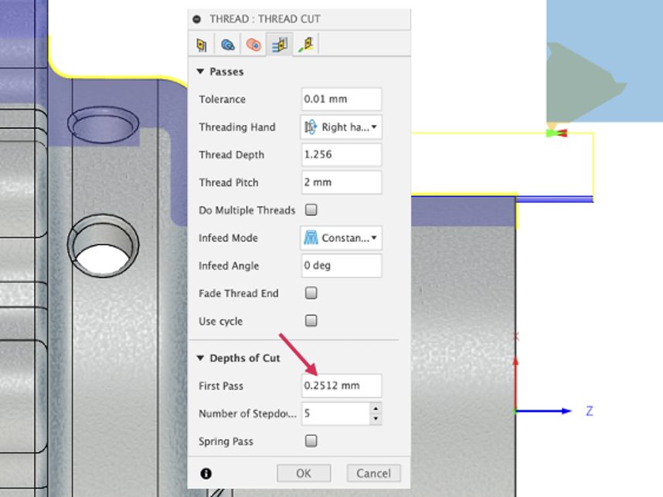
Task: Click the 'THREAD : THREAD CUT' title text
Action: click(x=265, y=19)
